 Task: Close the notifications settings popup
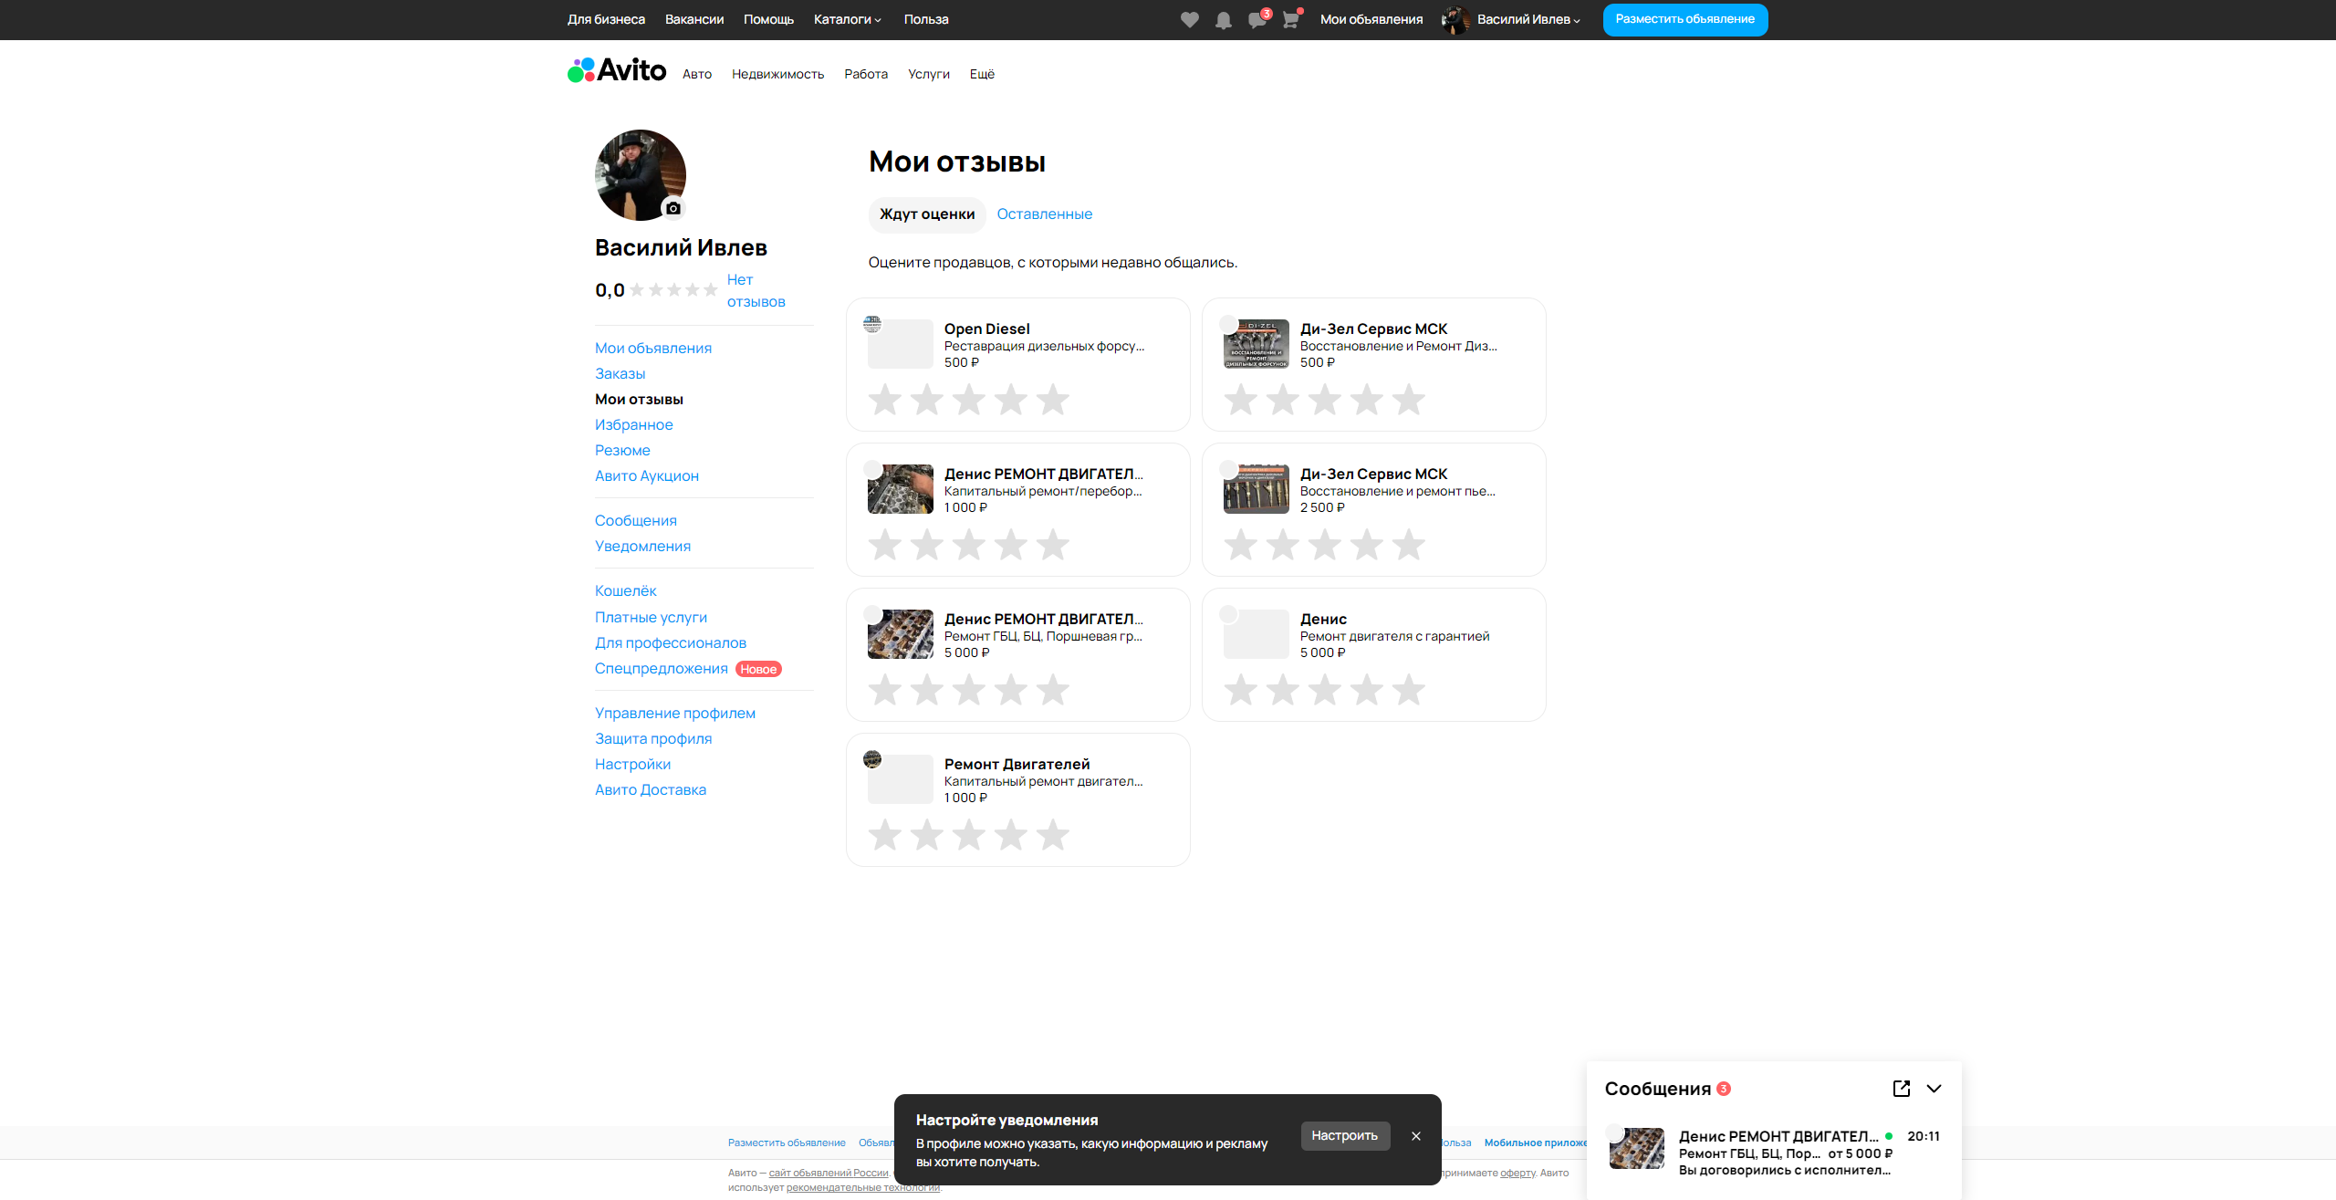[x=1415, y=1136]
